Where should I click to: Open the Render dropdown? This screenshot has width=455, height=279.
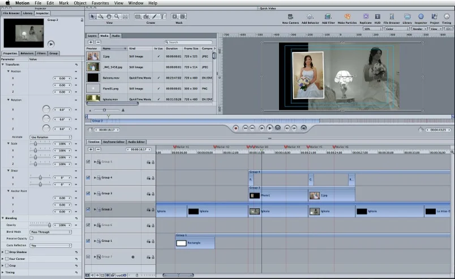click(419, 29)
